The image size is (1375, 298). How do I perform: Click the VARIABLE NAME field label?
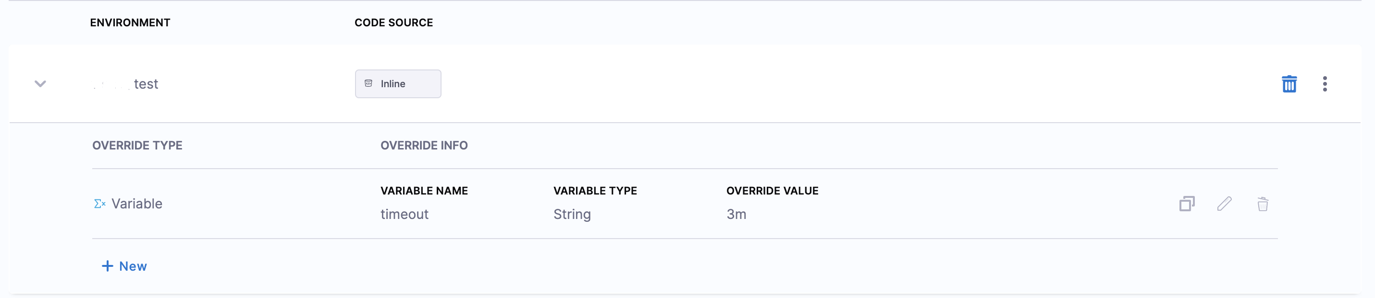[424, 191]
